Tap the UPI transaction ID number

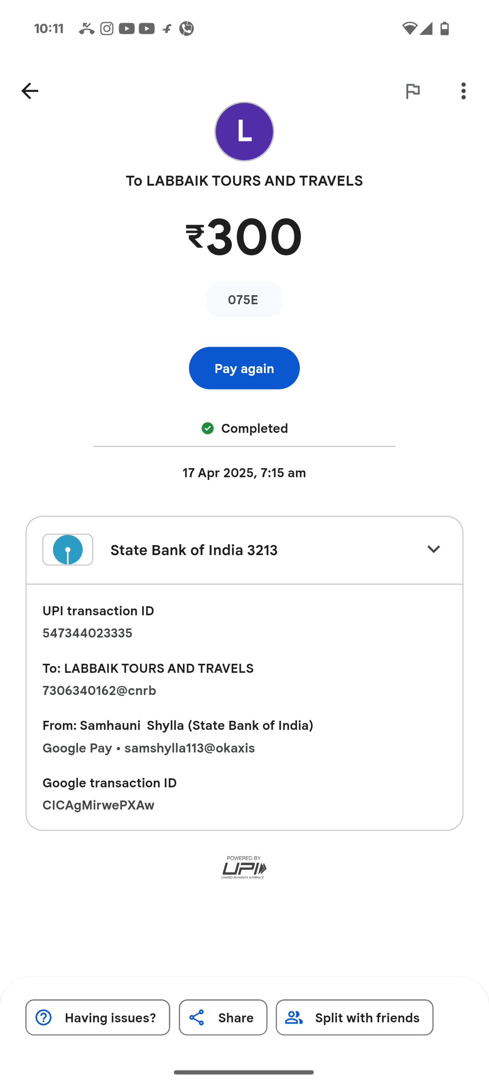(87, 633)
